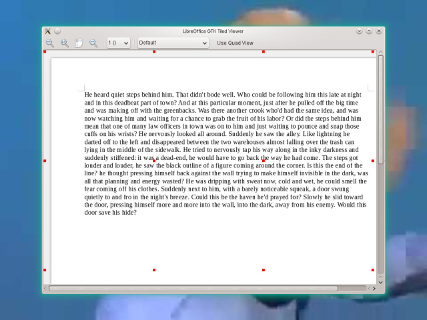Viewport: 427px width, 320px height.
Task: Pin window using the round title bar button
Action: tap(57, 31)
